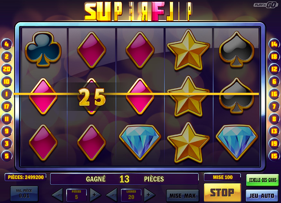Enable Jeu Auto autoplay
281x203 pixels.
[262, 196]
